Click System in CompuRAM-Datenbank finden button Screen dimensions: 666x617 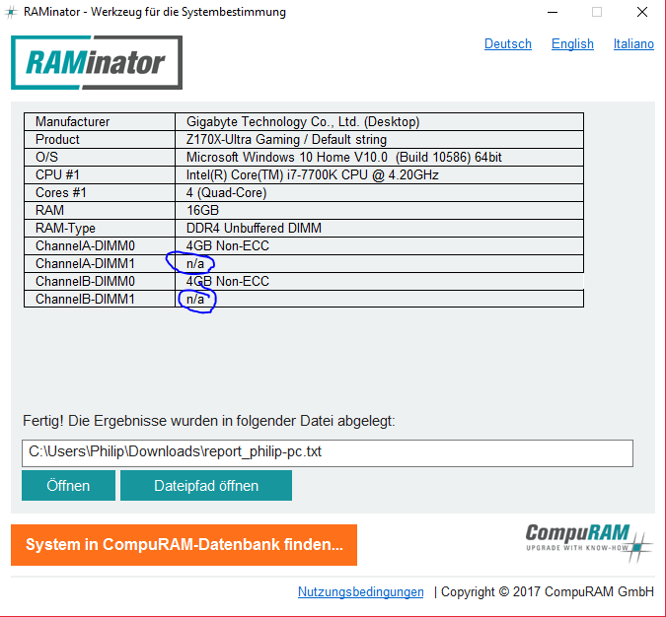(x=184, y=545)
